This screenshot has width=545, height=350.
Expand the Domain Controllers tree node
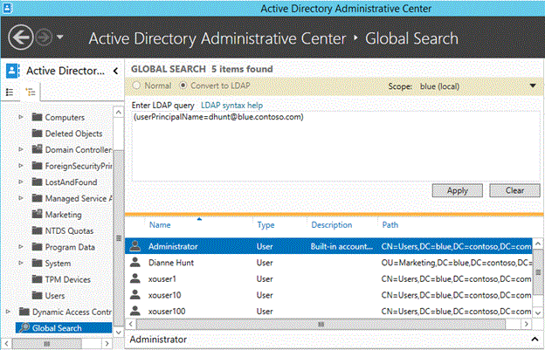point(21,149)
